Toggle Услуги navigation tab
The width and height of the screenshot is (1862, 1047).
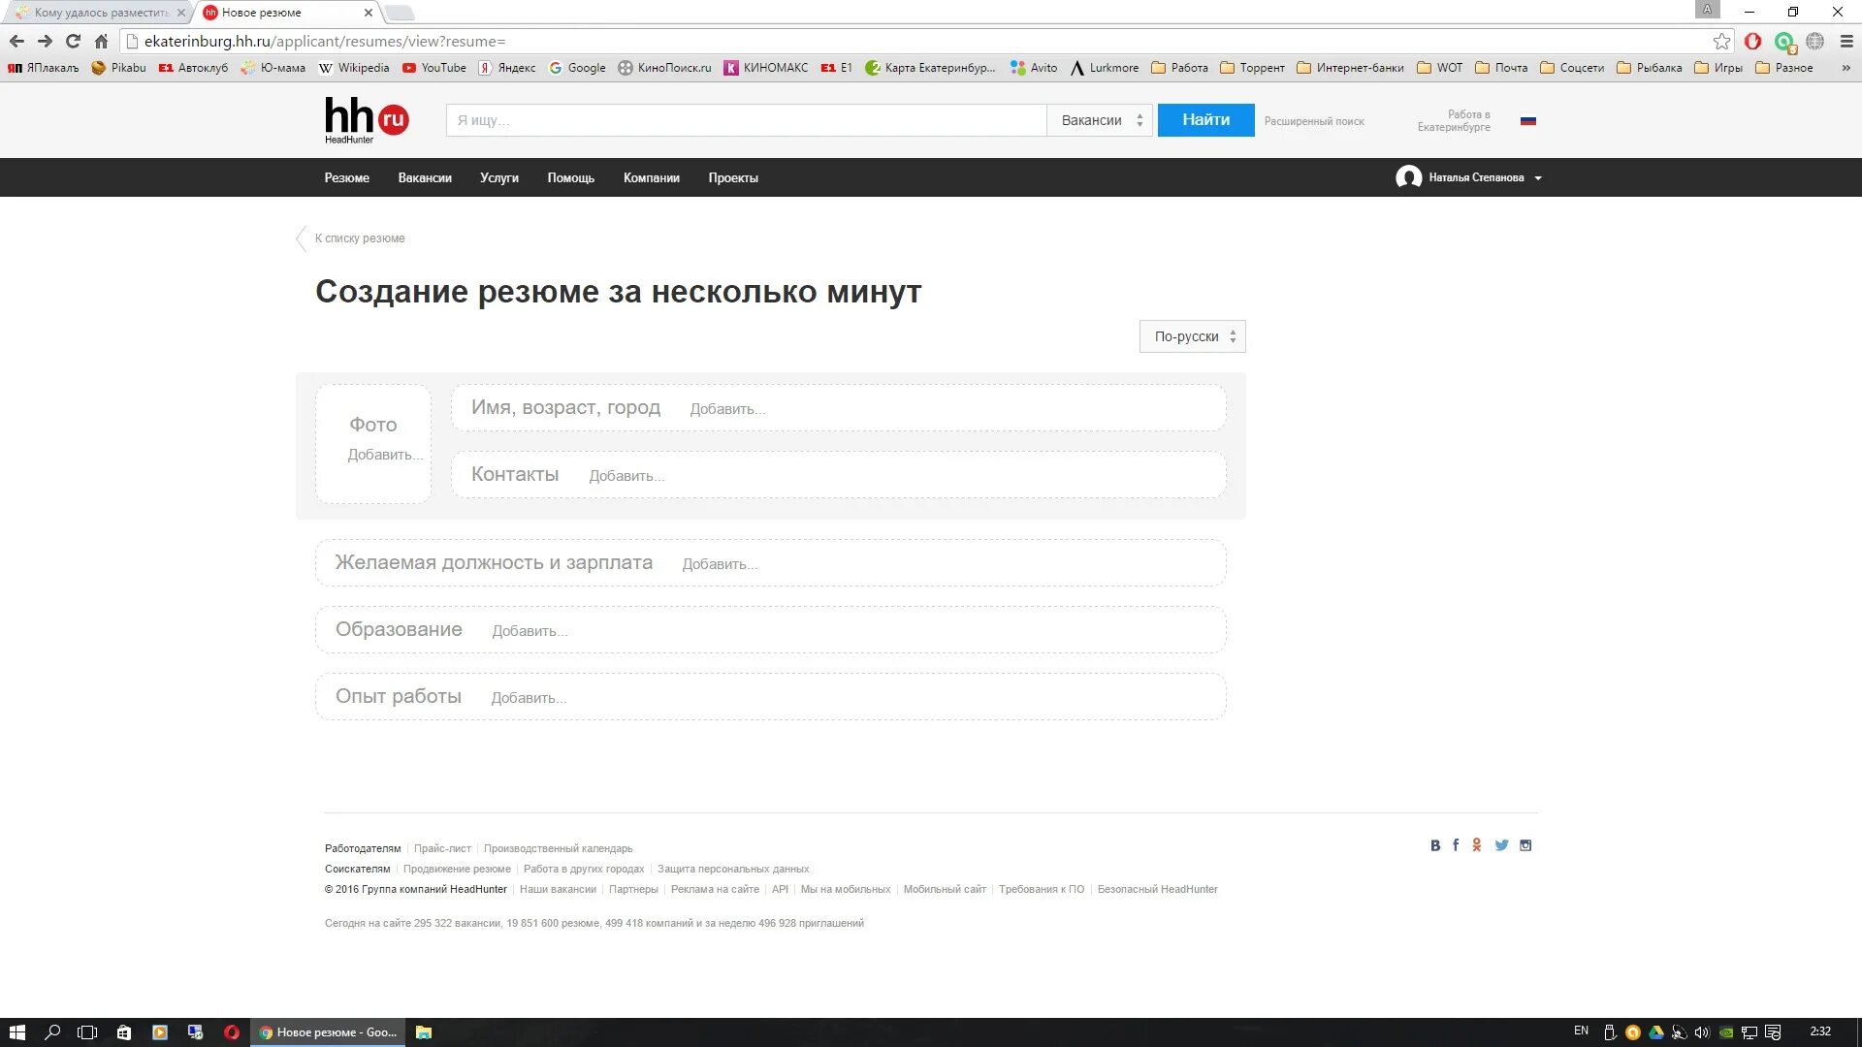498,176
